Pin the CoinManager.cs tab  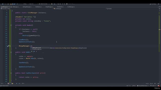click(10, 7)
